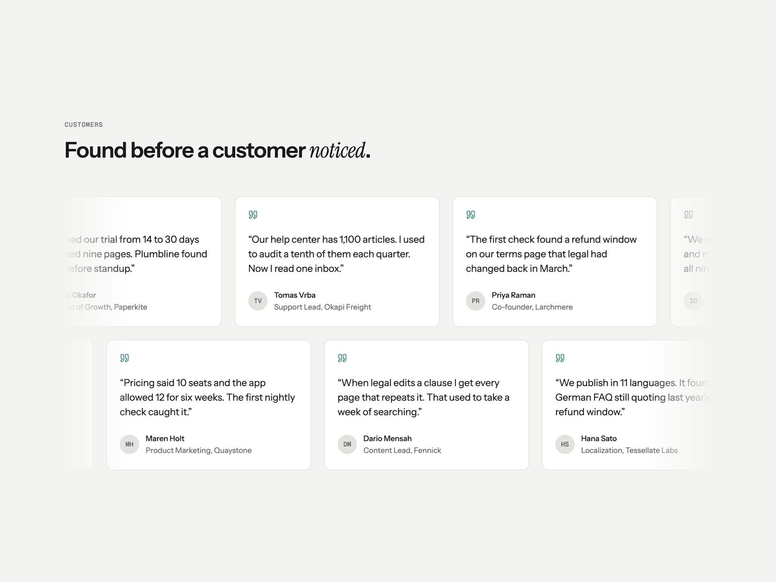Screen dimensions: 776x582
Task: Click the 11 languages testimonial text
Action: pos(630,397)
